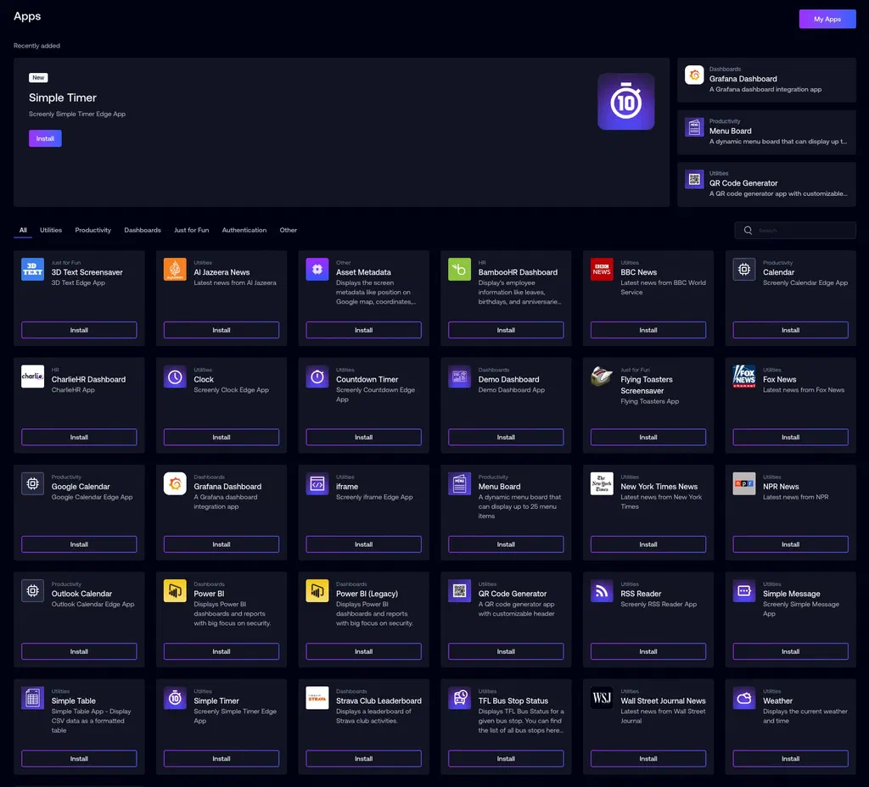
Task: Open the Productivity category tab
Action: coord(93,230)
